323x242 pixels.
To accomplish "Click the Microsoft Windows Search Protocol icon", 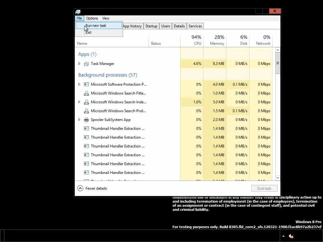I will [86, 111].
